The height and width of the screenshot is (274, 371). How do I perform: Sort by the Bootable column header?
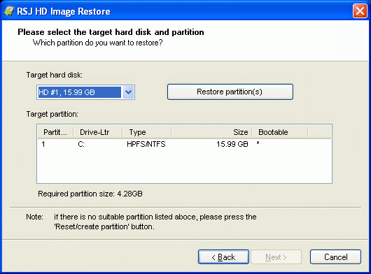(280, 132)
